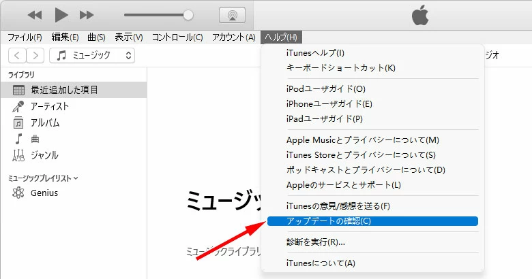Click the fast-forward next track button
The height and width of the screenshot is (279, 532).
pos(87,15)
